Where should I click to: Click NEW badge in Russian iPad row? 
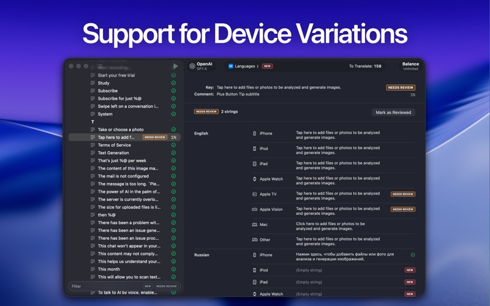click(x=410, y=282)
